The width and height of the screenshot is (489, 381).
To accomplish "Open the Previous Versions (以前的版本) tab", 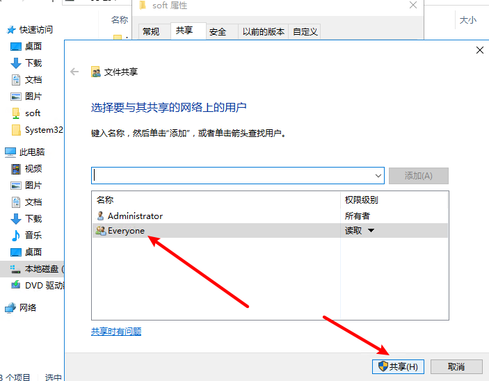I will (263, 31).
